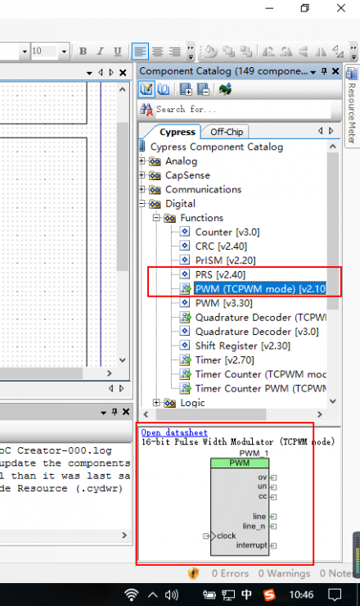The image size is (360, 606).
Task: Toggle bold text formatting
Action: pyautogui.click(x=83, y=52)
